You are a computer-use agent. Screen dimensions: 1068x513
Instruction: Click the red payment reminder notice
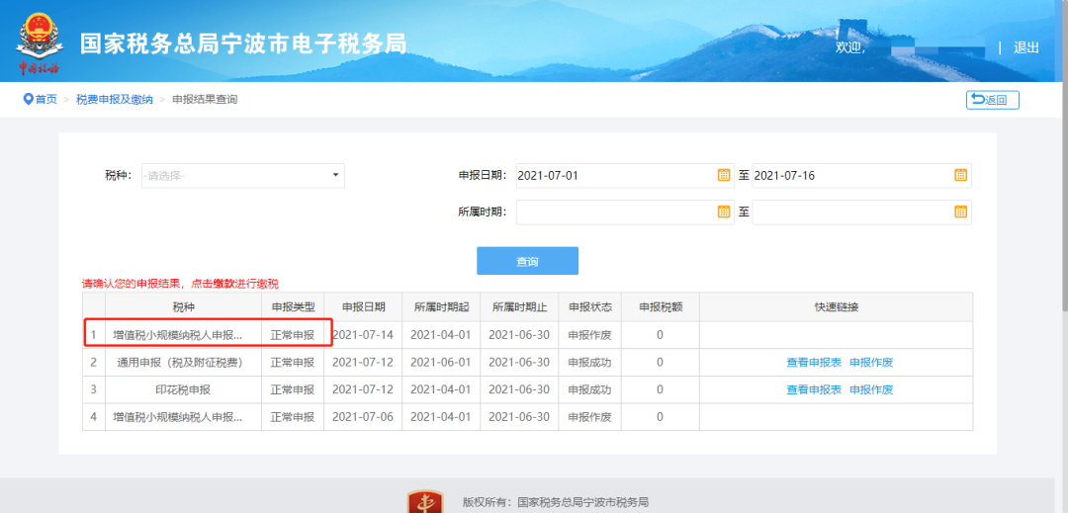[x=181, y=284]
